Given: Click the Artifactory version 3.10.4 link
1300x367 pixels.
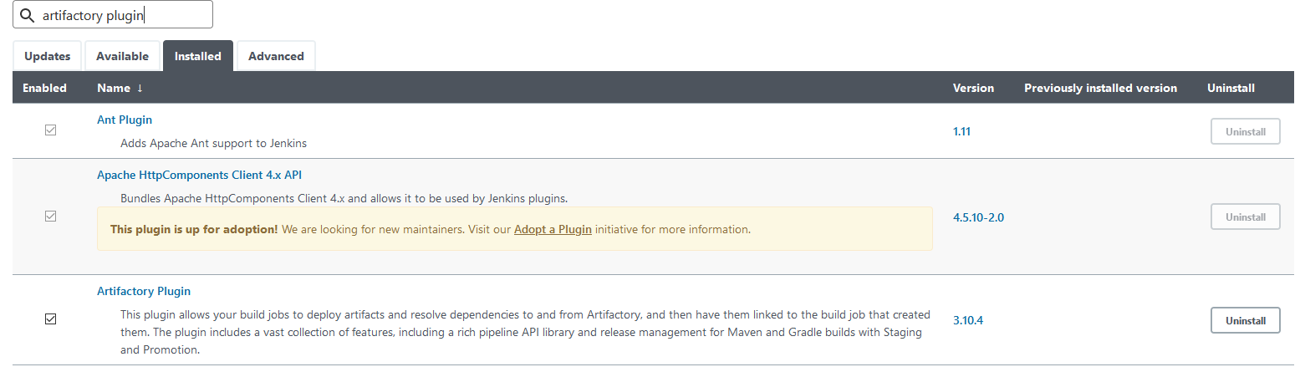Looking at the screenshot, I should tap(968, 320).
